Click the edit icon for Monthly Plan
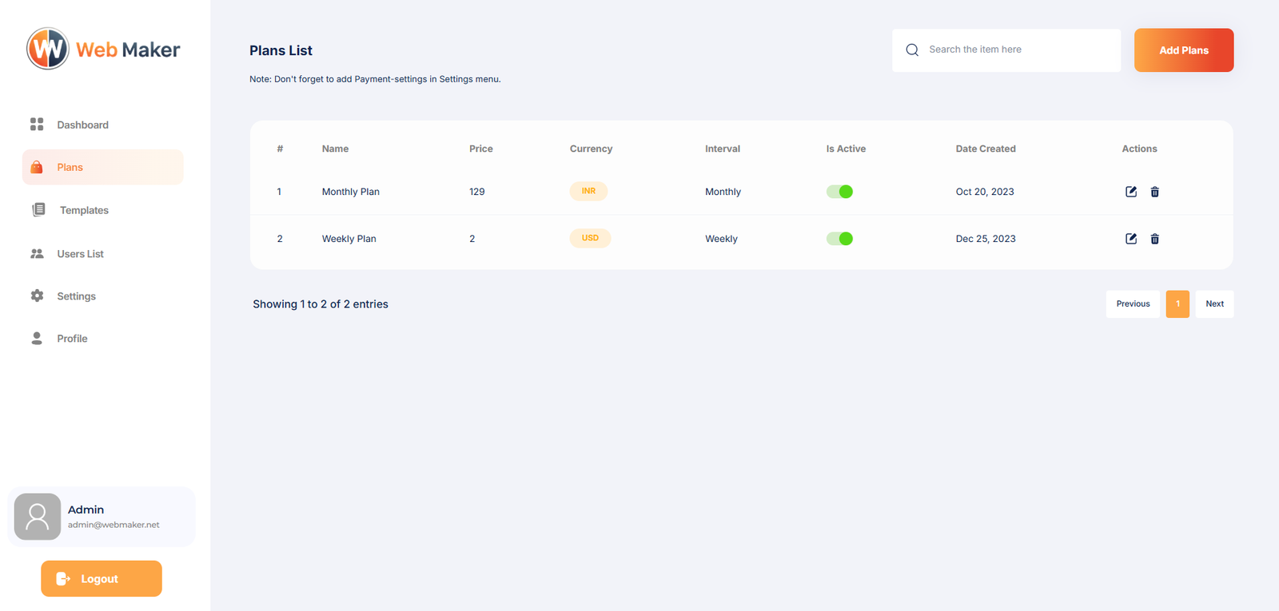This screenshot has height=611, width=1279. point(1130,192)
